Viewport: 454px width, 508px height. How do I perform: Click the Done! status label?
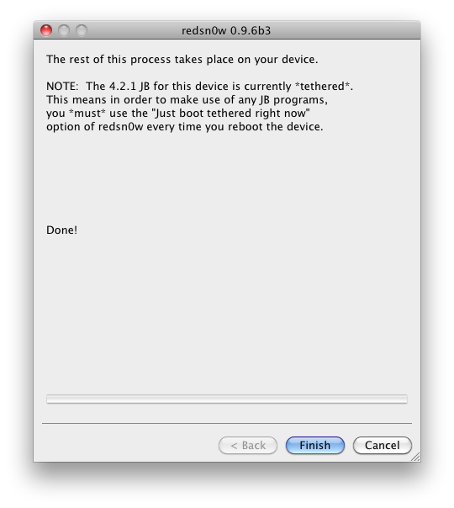click(62, 230)
